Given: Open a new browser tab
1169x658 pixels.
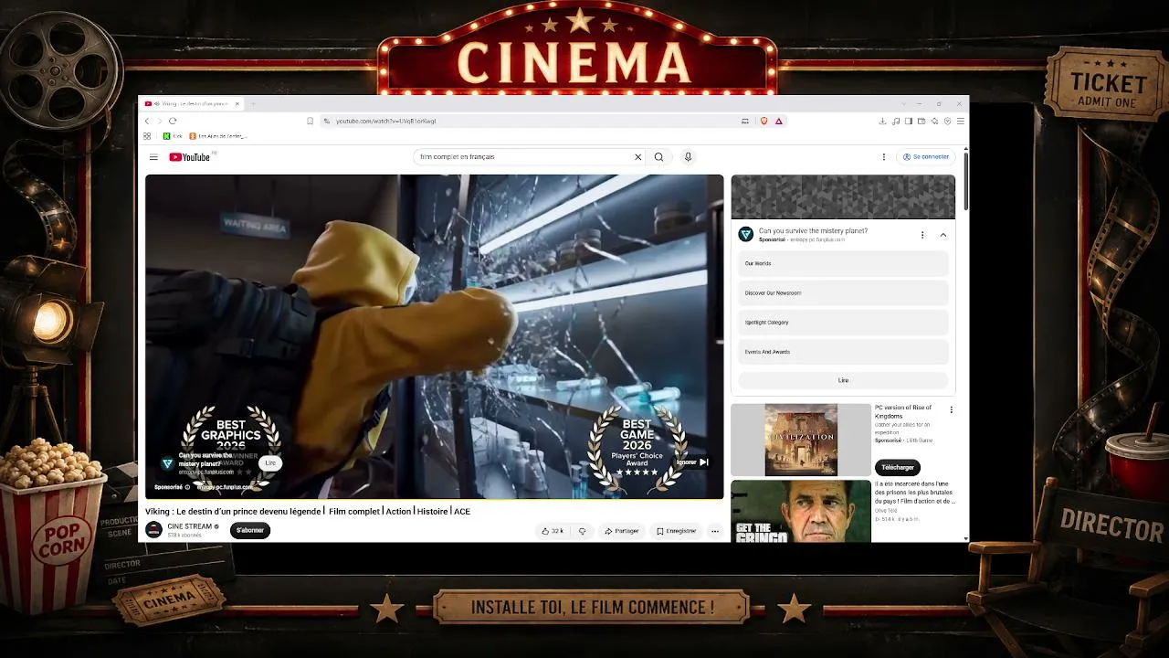Looking at the screenshot, I should [x=254, y=103].
